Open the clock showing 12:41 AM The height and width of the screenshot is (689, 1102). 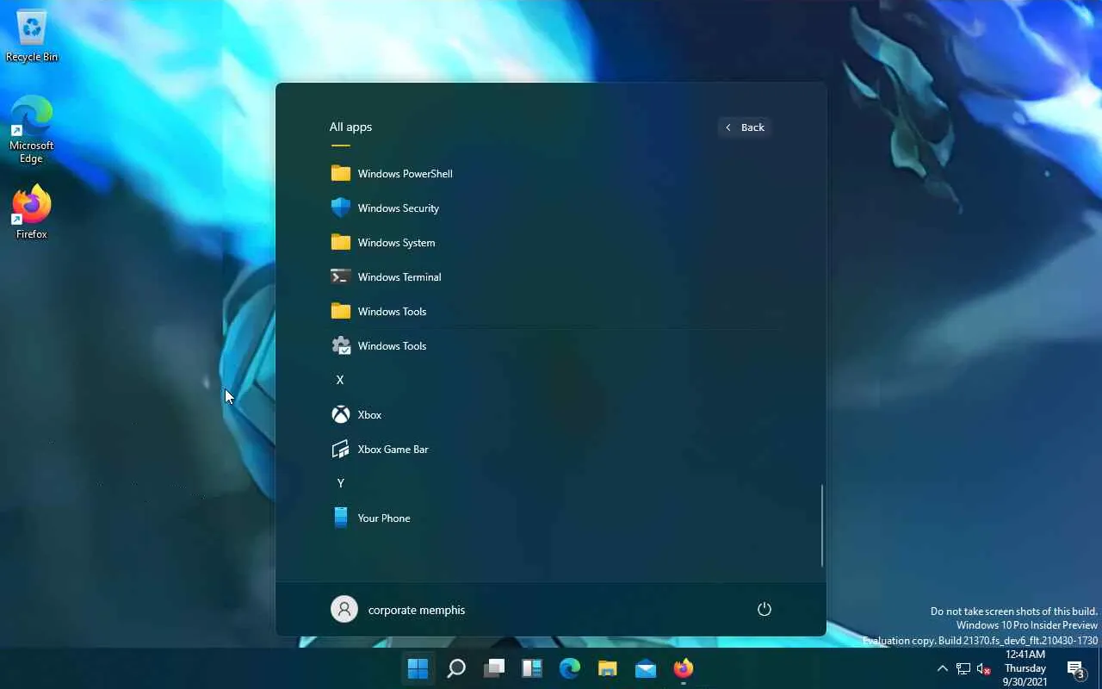[1025, 668]
